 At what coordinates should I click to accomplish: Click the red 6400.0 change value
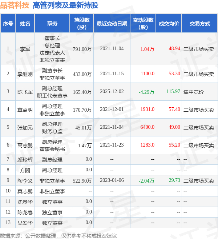(148, 127)
